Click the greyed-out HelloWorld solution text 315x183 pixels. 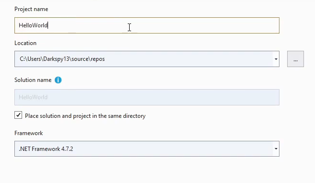[x=33, y=97]
